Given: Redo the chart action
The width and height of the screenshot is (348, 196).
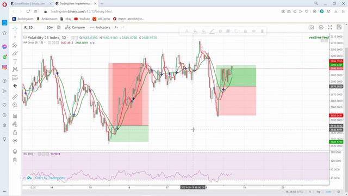Looking at the screenshot, I should pyautogui.click(x=123, y=28).
